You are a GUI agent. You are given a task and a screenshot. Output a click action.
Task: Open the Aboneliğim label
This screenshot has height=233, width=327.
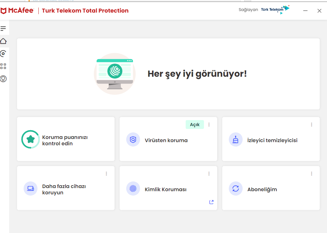(262, 189)
